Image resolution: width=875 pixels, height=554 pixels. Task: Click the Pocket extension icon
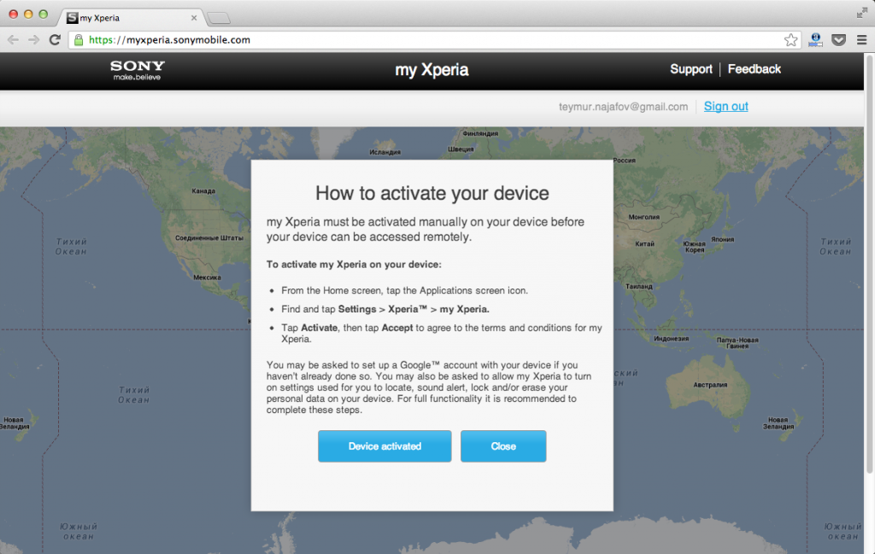point(839,39)
